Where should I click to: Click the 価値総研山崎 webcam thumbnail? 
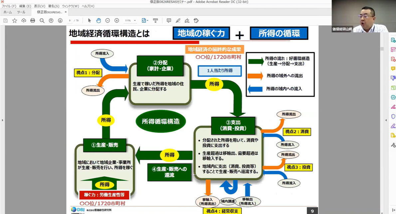point(363,16)
